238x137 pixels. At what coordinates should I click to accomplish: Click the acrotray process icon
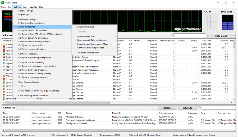(4, 44)
